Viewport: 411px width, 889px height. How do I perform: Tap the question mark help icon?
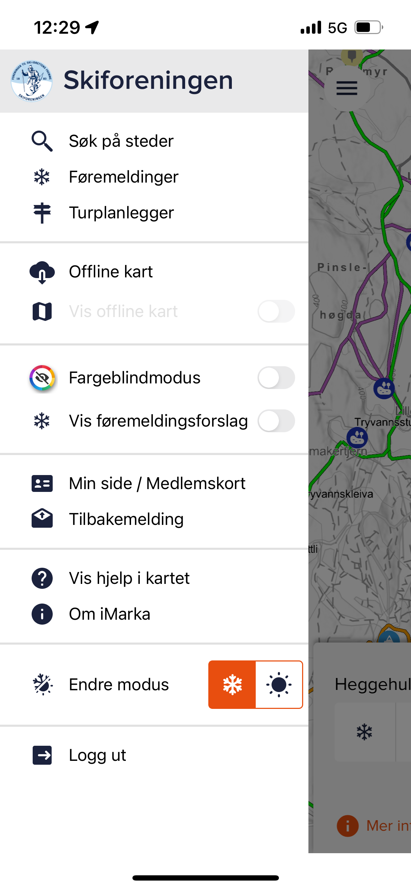42,578
